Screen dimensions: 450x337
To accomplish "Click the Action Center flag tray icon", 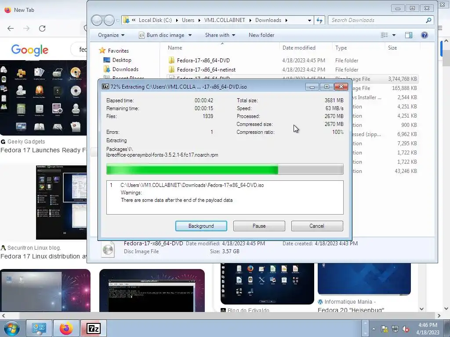I will [384, 329].
